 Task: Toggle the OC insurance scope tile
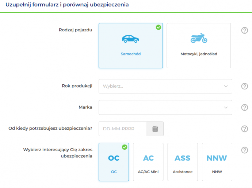(x=114, y=162)
